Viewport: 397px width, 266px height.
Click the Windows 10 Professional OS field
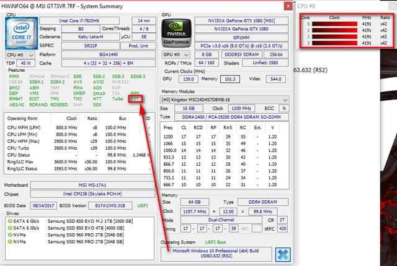tap(216, 254)
